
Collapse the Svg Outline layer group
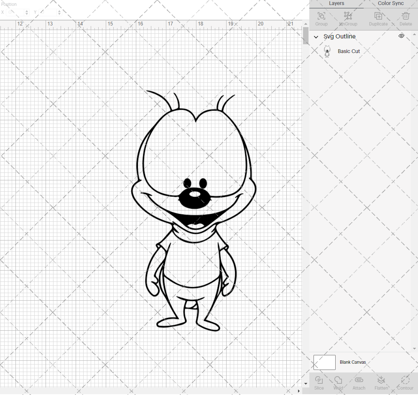316,37
